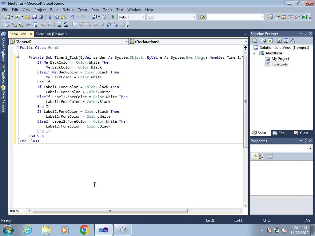Open the File menu
This screenshot has width=315, height=236.
(x=5, y=10)
